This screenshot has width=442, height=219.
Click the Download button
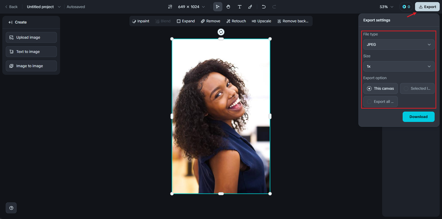coord(419,117)
